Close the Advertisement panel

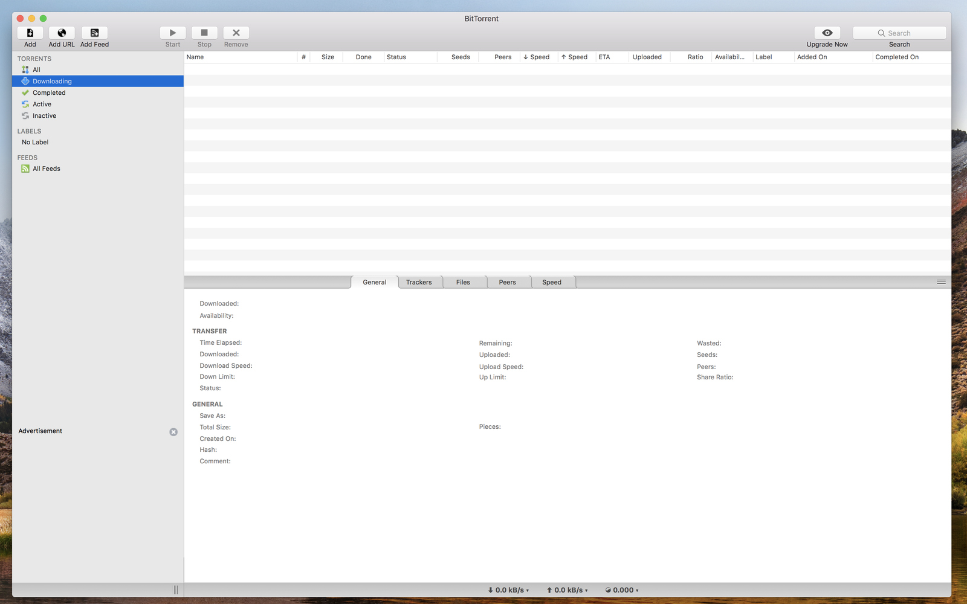(173, 432)
